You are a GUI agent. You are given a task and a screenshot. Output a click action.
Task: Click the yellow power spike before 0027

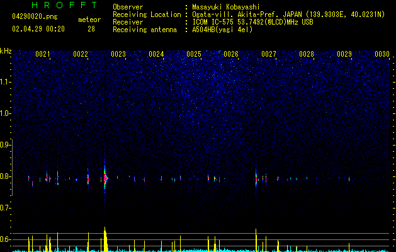[256, 240]
